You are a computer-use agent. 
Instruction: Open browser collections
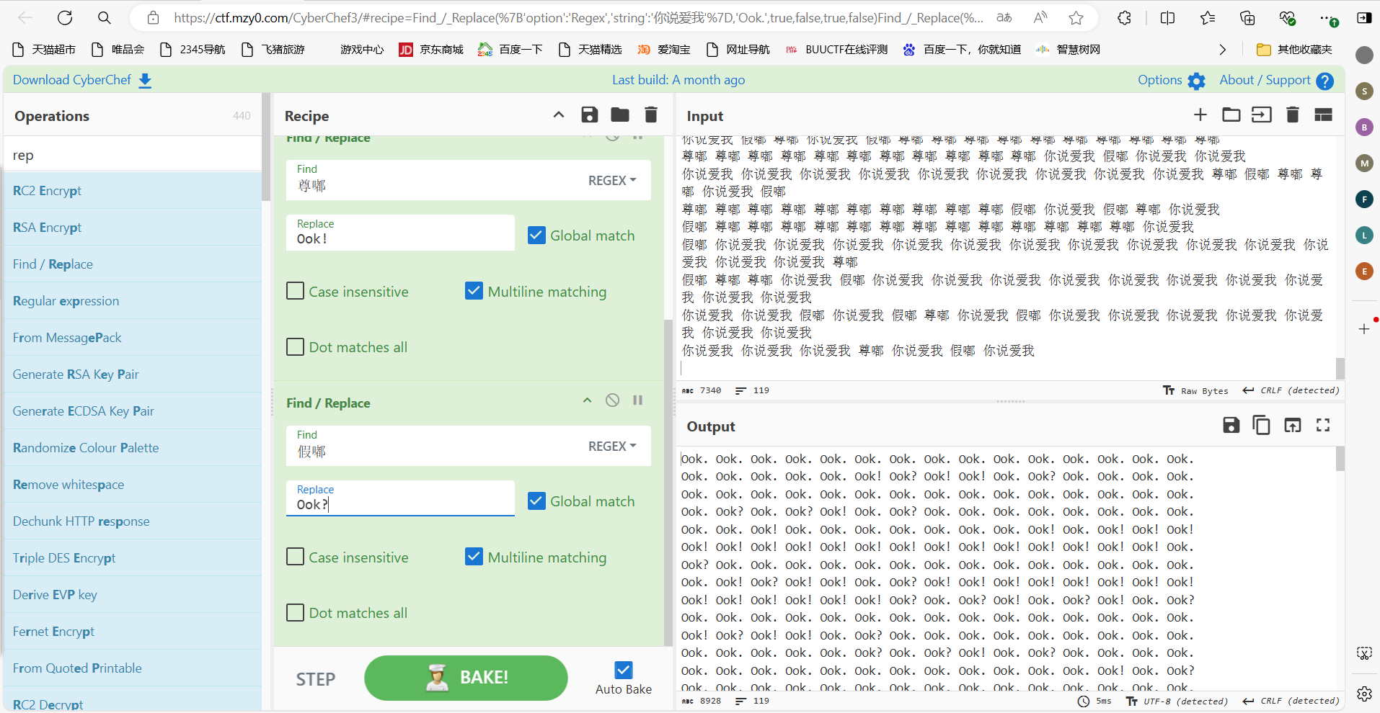click(x=1247, y=18)
